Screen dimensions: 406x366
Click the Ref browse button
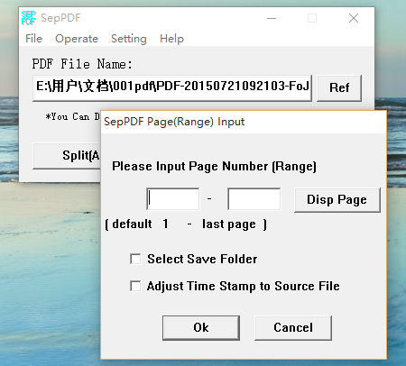[x=339, y=87]
